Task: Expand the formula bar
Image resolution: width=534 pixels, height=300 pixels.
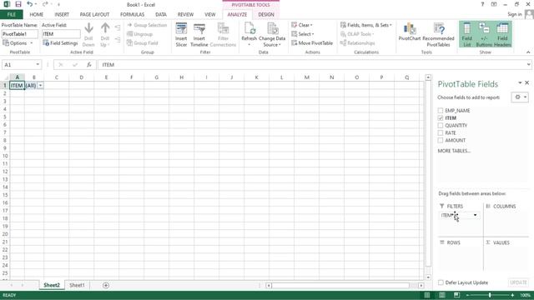Action: click(528, 65)
